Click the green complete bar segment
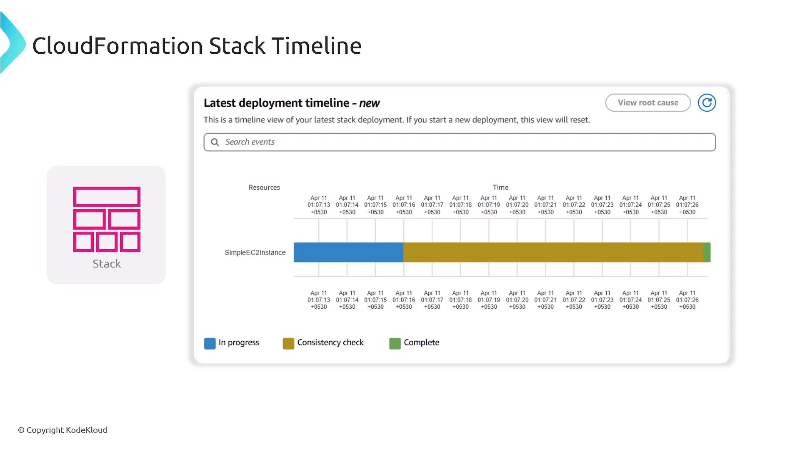Screen dimensions: 800x450 point(707,252)
